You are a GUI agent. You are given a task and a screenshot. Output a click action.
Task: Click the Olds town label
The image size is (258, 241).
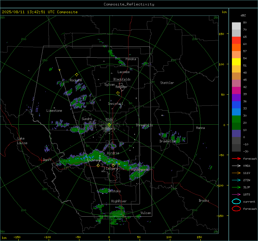click(109, 119)
